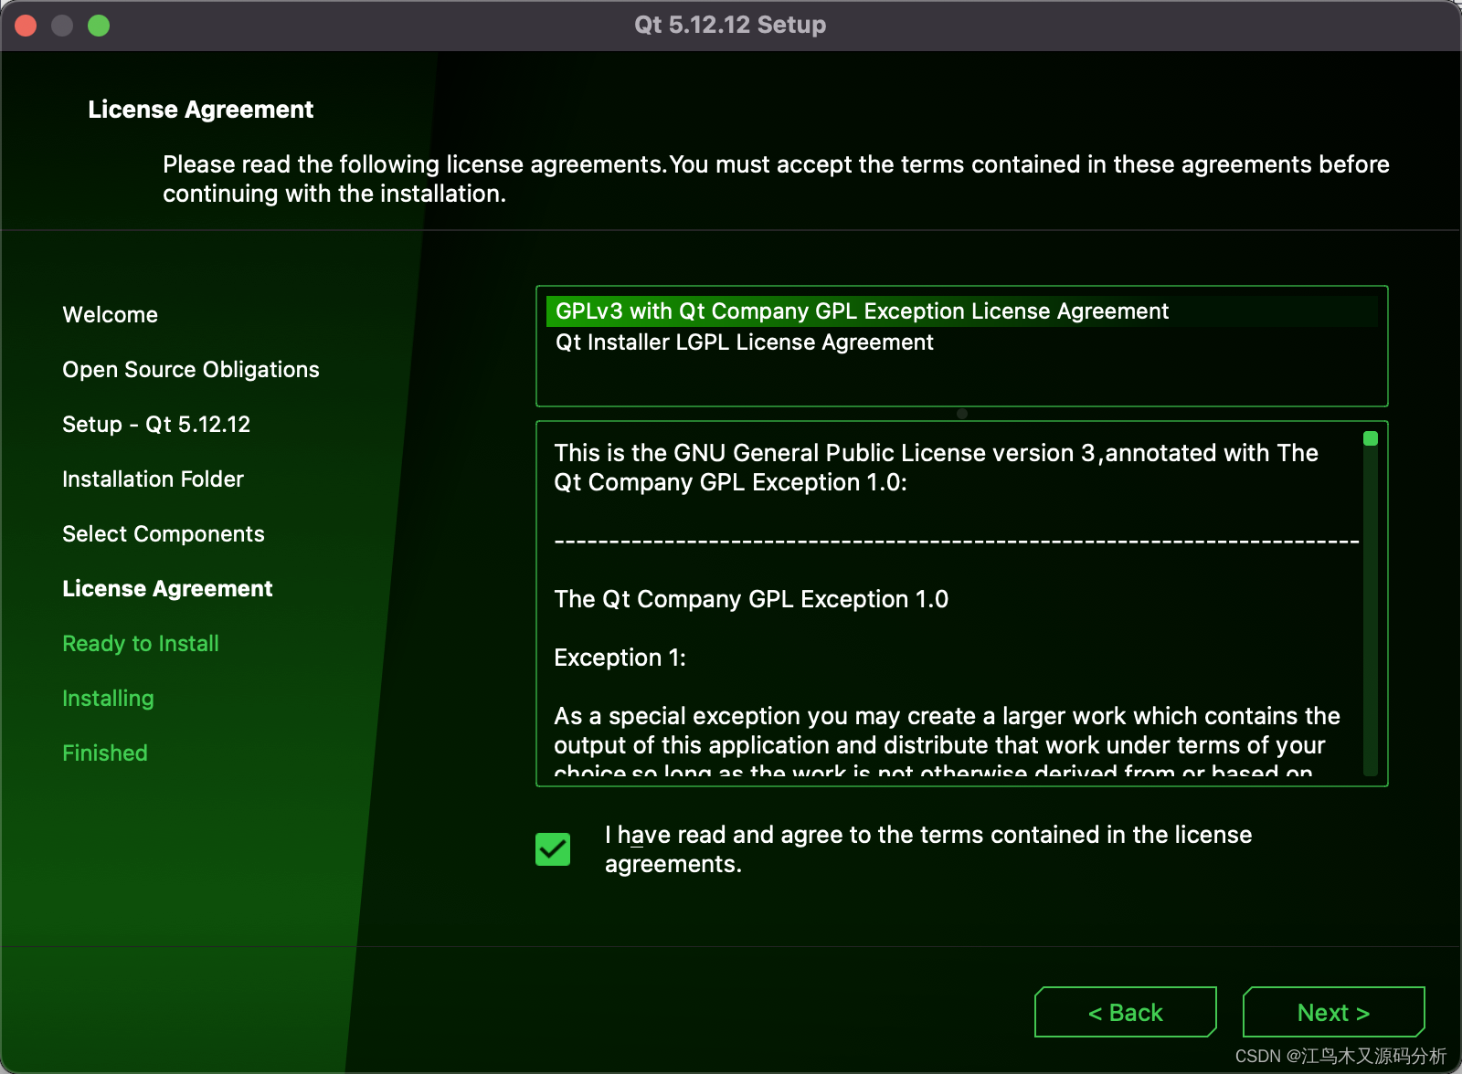Navigate to the Welcome step

click(110, 314)
